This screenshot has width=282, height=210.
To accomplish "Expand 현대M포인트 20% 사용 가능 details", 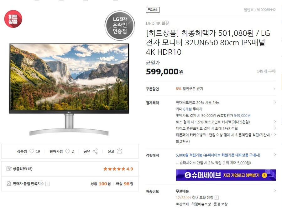I will tap(275, 102).
